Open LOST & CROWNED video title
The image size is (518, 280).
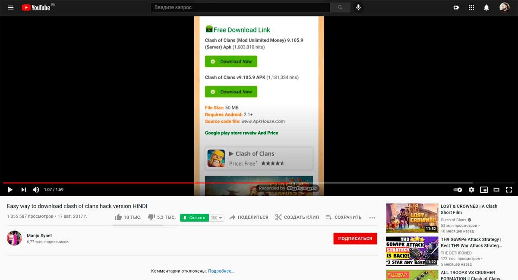pyautogui.click(x=469, y=210)
